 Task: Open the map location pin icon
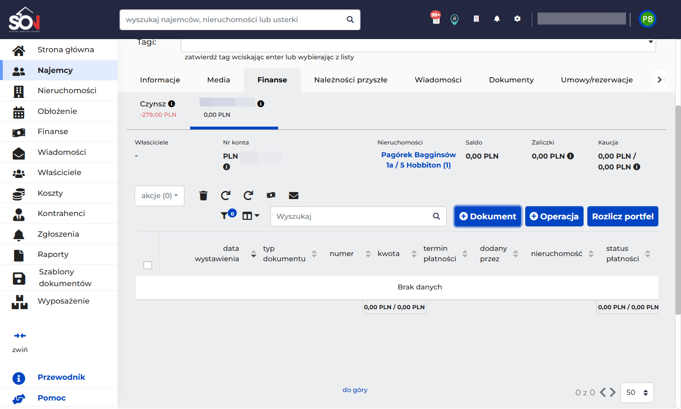click(x=455, y=19)
